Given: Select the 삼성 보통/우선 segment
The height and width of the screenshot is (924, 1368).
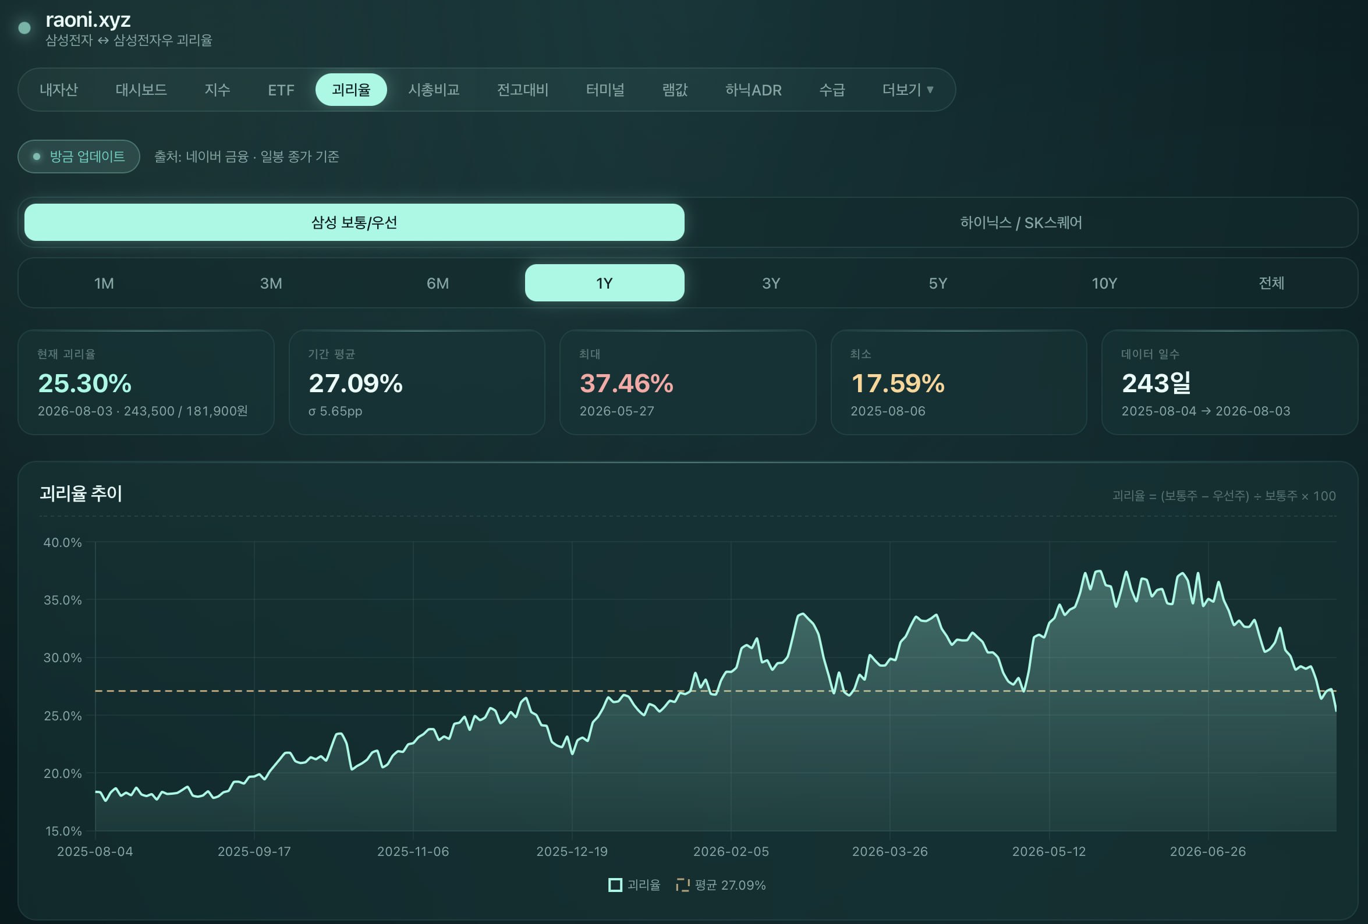Looking at the screenshot, I should (354, 222).
